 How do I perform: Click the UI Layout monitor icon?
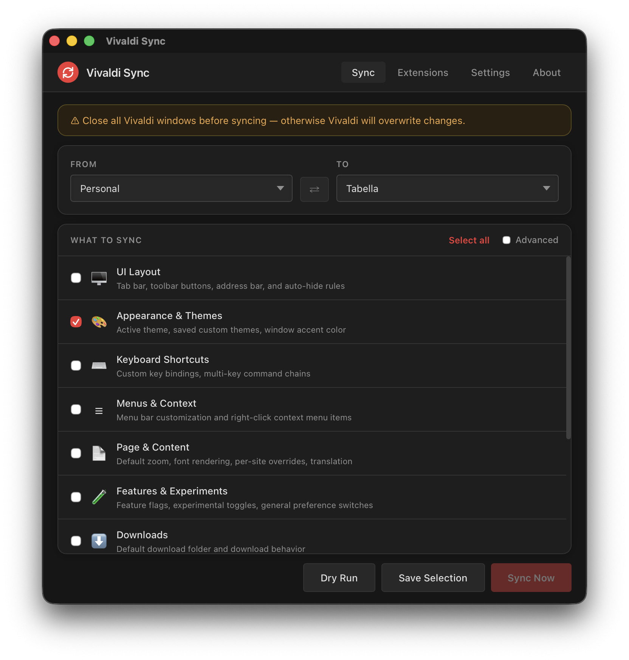pyautogui.click(x=99, y=278)
